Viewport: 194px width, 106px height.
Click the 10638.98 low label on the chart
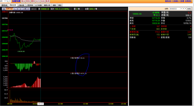[21, 51]
